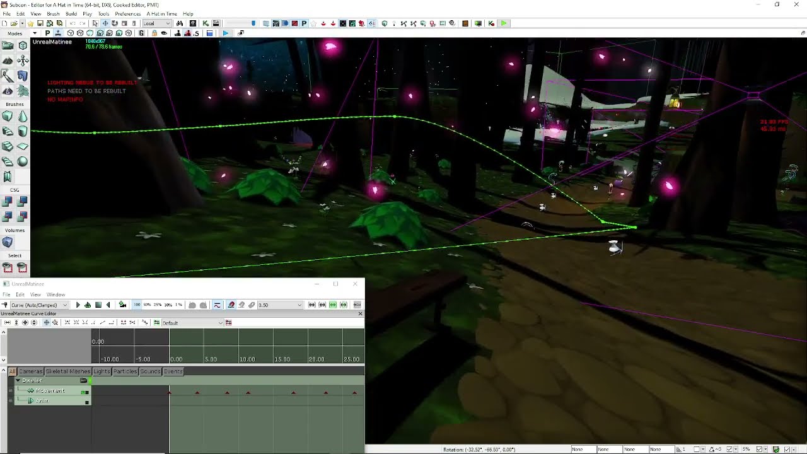807x454 pixels.
Task: Add a Sheet brush
Action: 23,146
